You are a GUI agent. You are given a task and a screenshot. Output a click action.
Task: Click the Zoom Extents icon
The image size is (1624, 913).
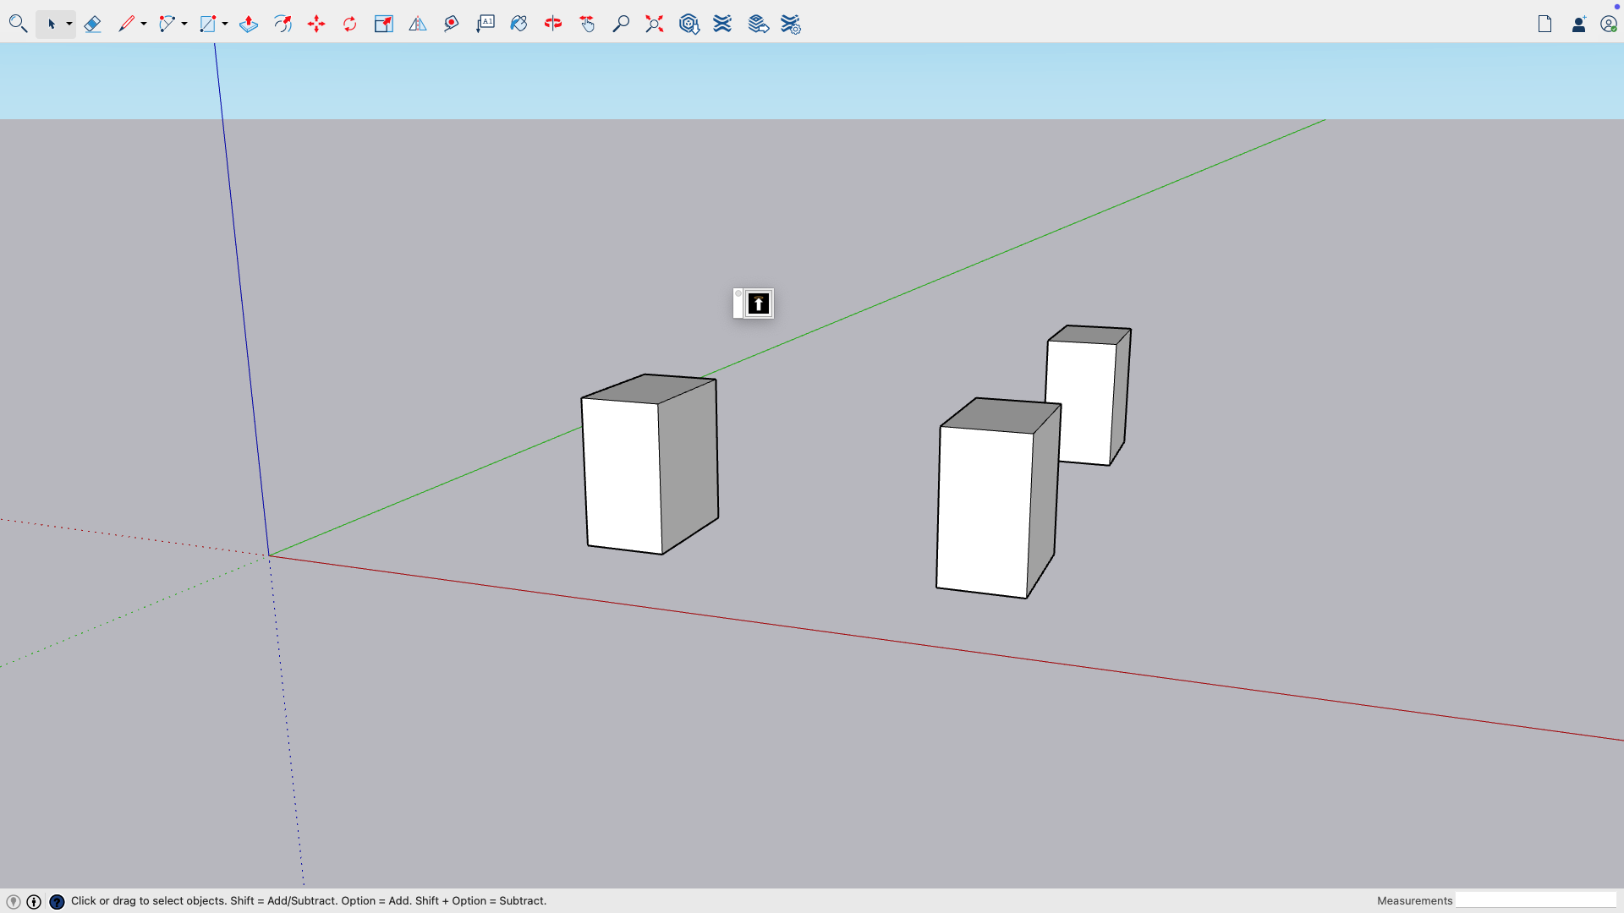[x=654, y=24]
